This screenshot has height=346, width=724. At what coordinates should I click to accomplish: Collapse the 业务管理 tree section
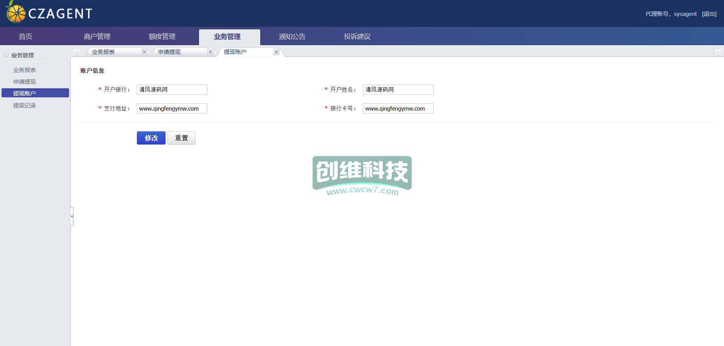pos(6,55)
